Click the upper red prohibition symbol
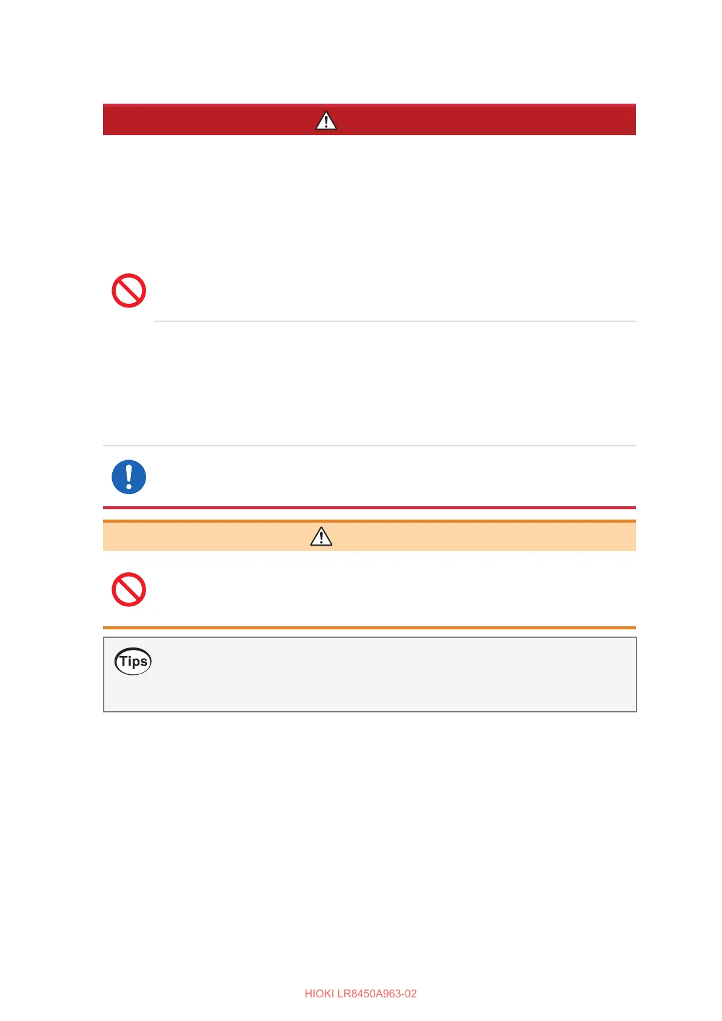 [129, 290]
